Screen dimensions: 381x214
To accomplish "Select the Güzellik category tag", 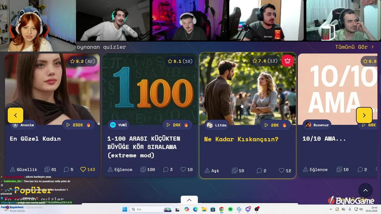I will click(24, 169).
